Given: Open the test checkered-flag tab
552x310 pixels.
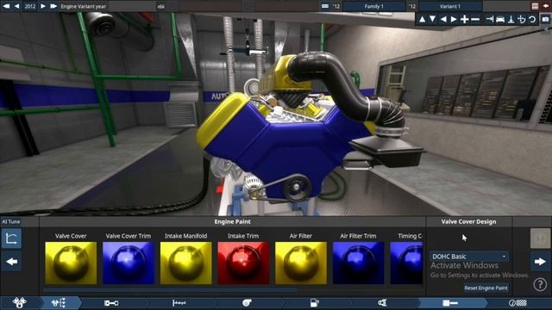Looking at the screenshot, I should pos(517,302).
